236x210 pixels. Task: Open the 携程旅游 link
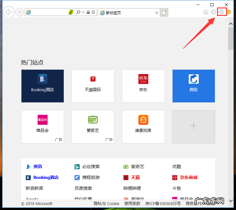tap(91, 177)
